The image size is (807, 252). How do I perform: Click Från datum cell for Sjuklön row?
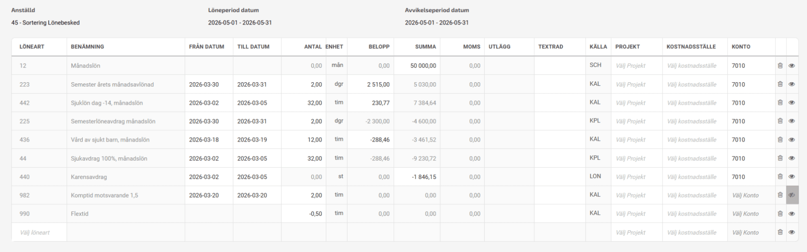coord(204,103)
